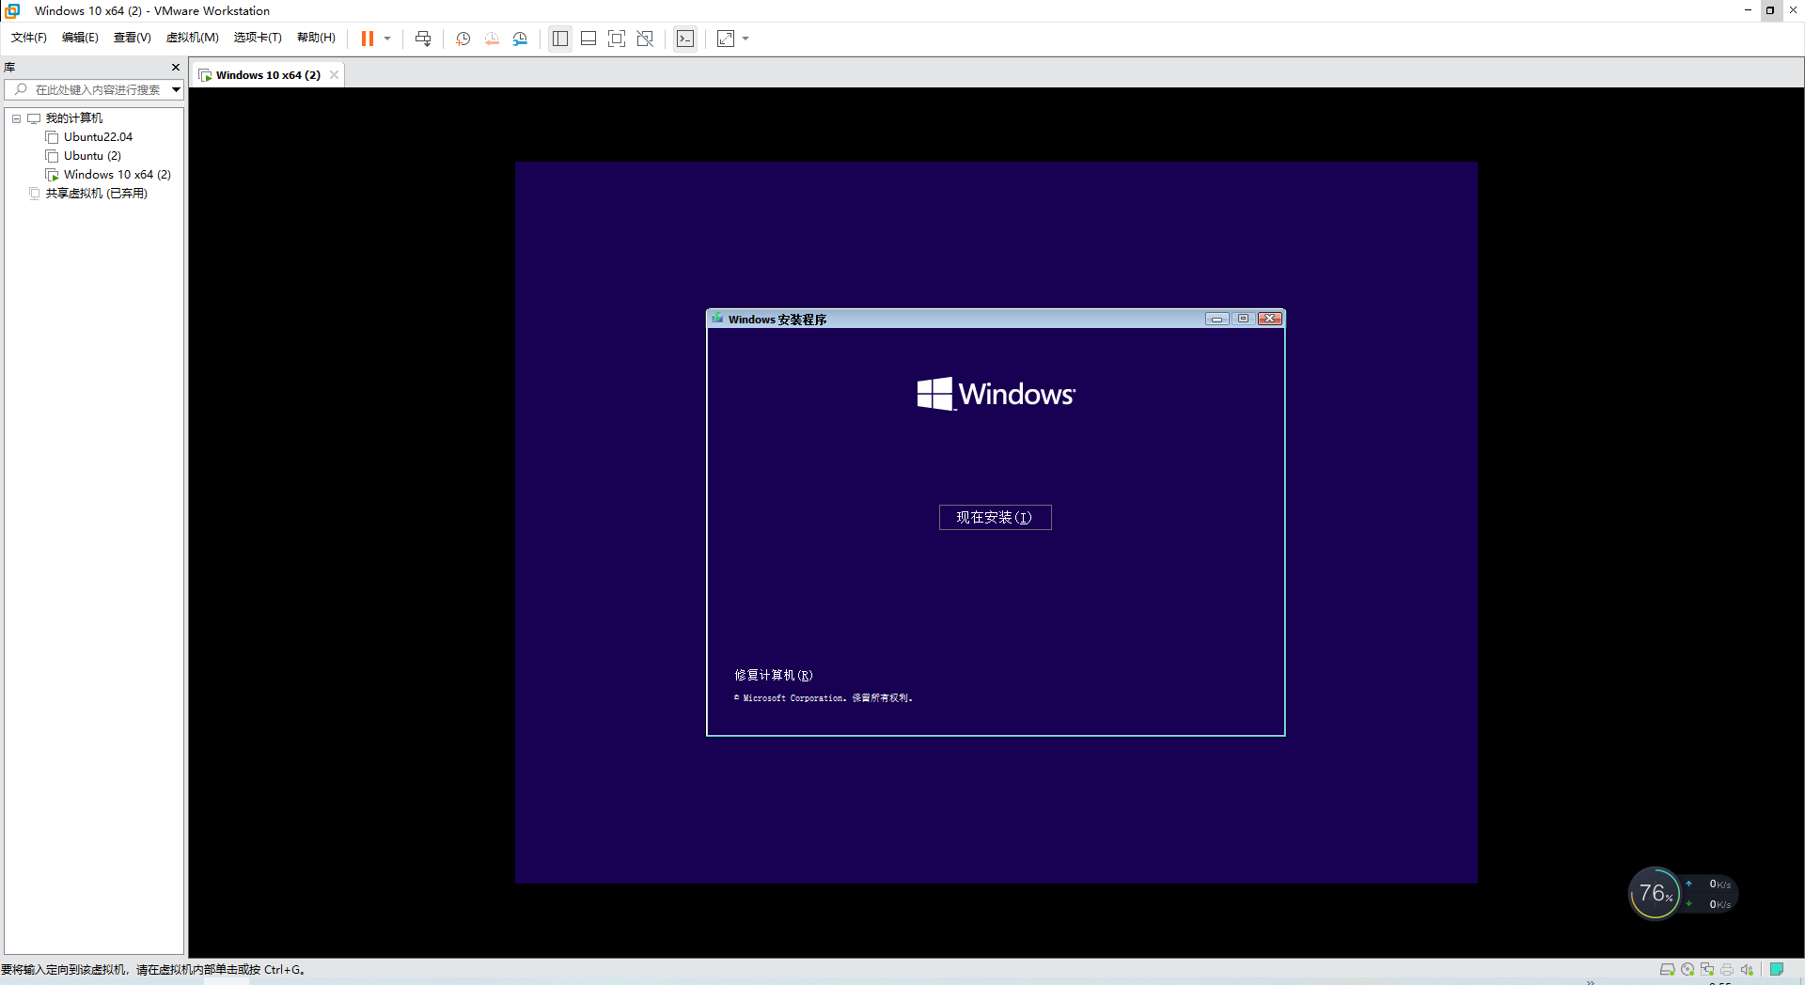Click the CD/DVD drive status icon
The width and height of the screenshot is (1805, 985).
[x=1687, y=970]
